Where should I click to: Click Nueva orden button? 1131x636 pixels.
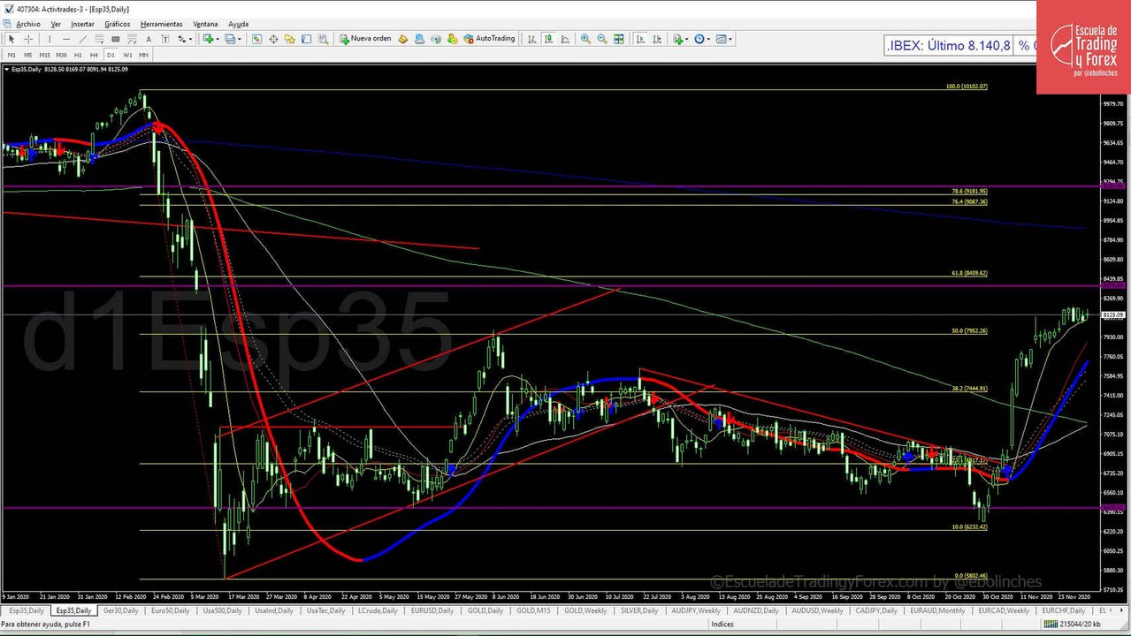coord(365,39)
